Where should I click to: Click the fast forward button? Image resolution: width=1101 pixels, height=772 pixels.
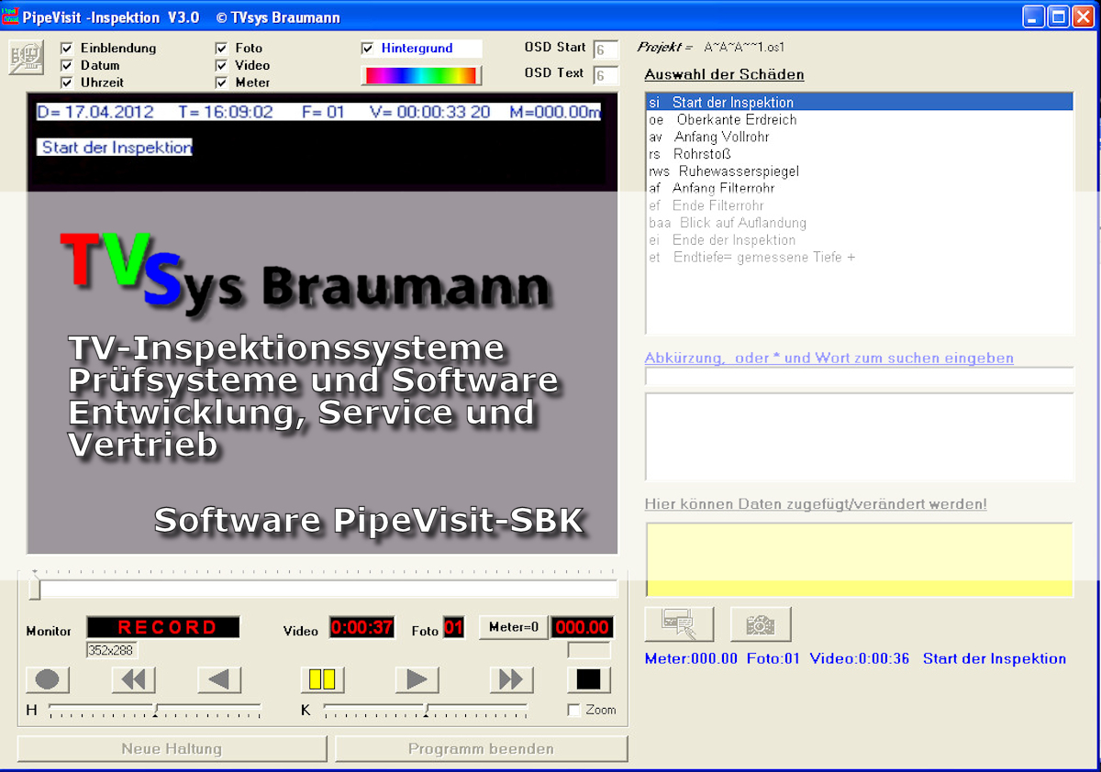[x=512, y=679]
